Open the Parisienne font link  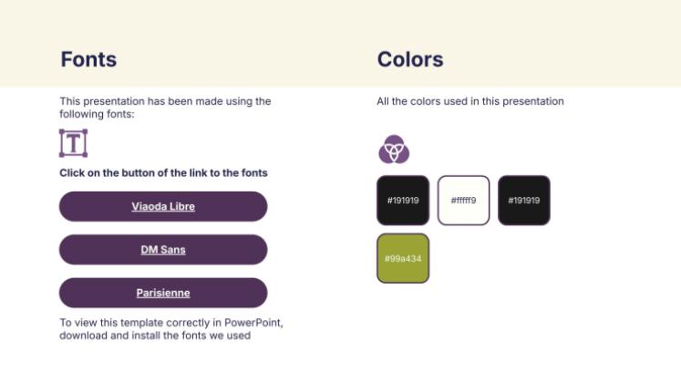point(163,293)
